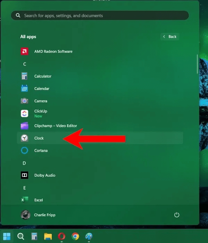208x243 pixels.
Task: Open the Dolby Audio icon
Action: click(25, 175)
